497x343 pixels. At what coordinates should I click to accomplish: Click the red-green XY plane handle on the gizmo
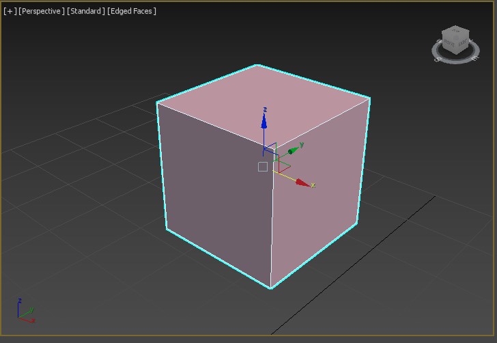point(283,166)
